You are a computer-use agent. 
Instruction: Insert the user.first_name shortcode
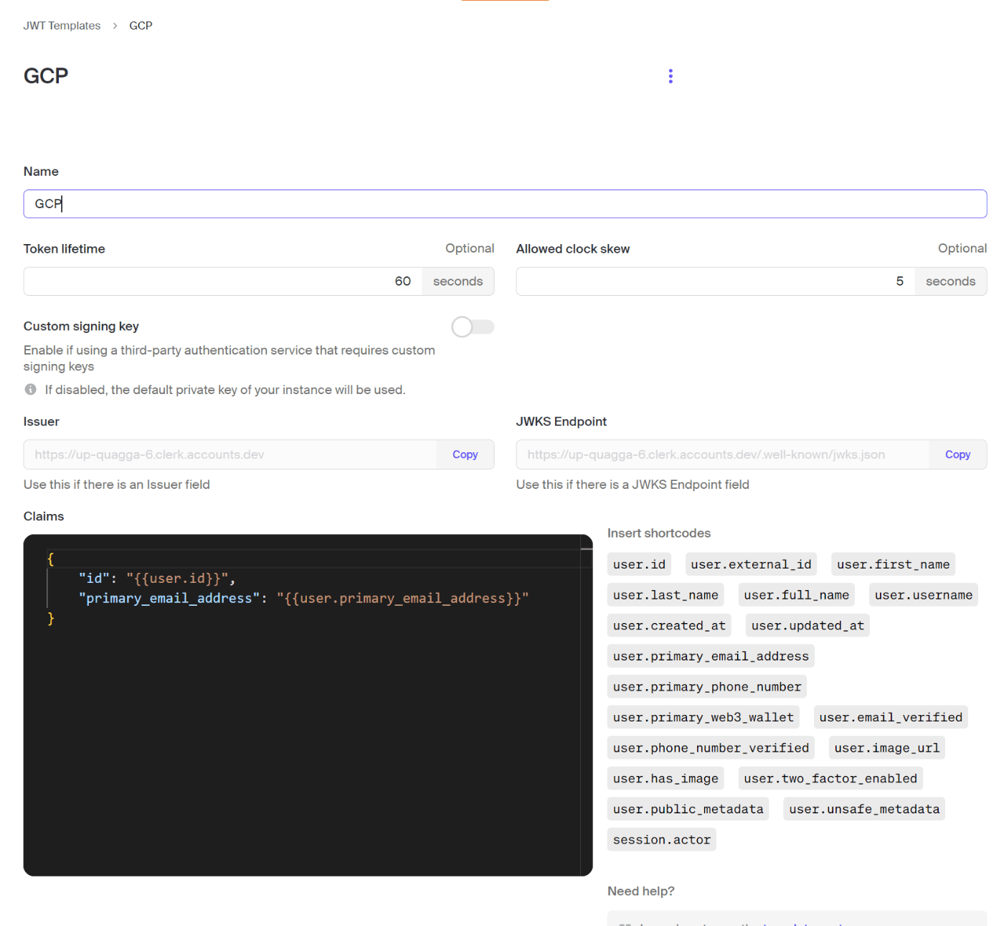coord(893,564)
